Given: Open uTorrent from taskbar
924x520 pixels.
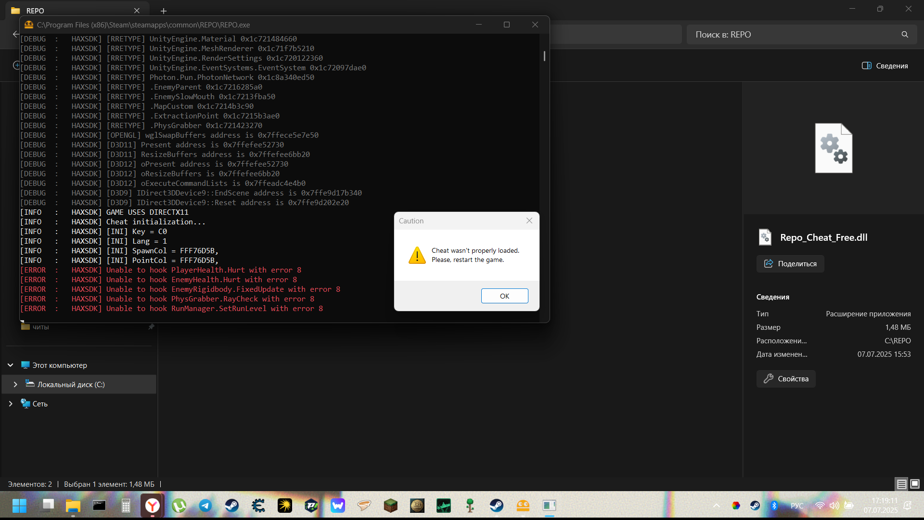Looking at the screenshot, I should pos(179,506).
